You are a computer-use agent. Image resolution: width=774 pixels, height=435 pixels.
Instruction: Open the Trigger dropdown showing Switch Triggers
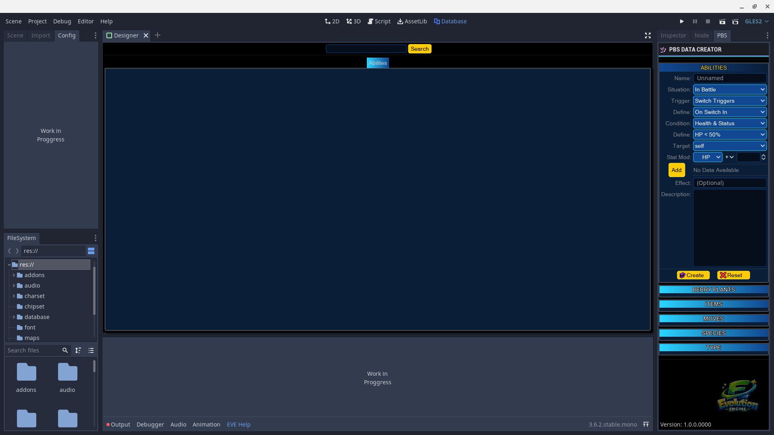pos(729,101)
